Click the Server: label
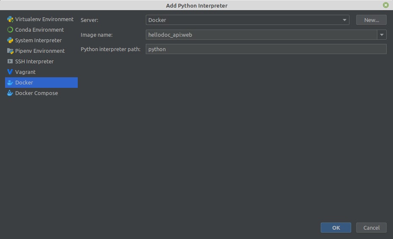The width and height of the screenshot is (393, 239). pyautogui.click(x=90, y=20)
